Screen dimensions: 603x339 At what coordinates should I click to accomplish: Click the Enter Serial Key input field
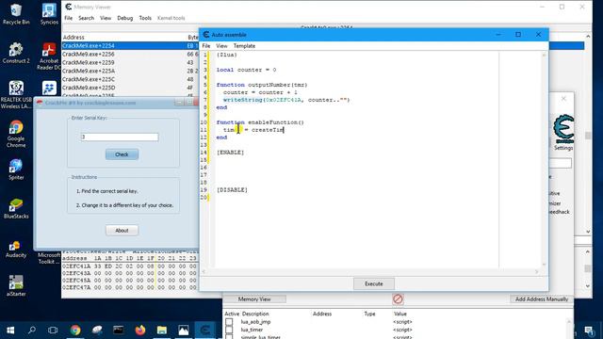click(x=120, y=137)
